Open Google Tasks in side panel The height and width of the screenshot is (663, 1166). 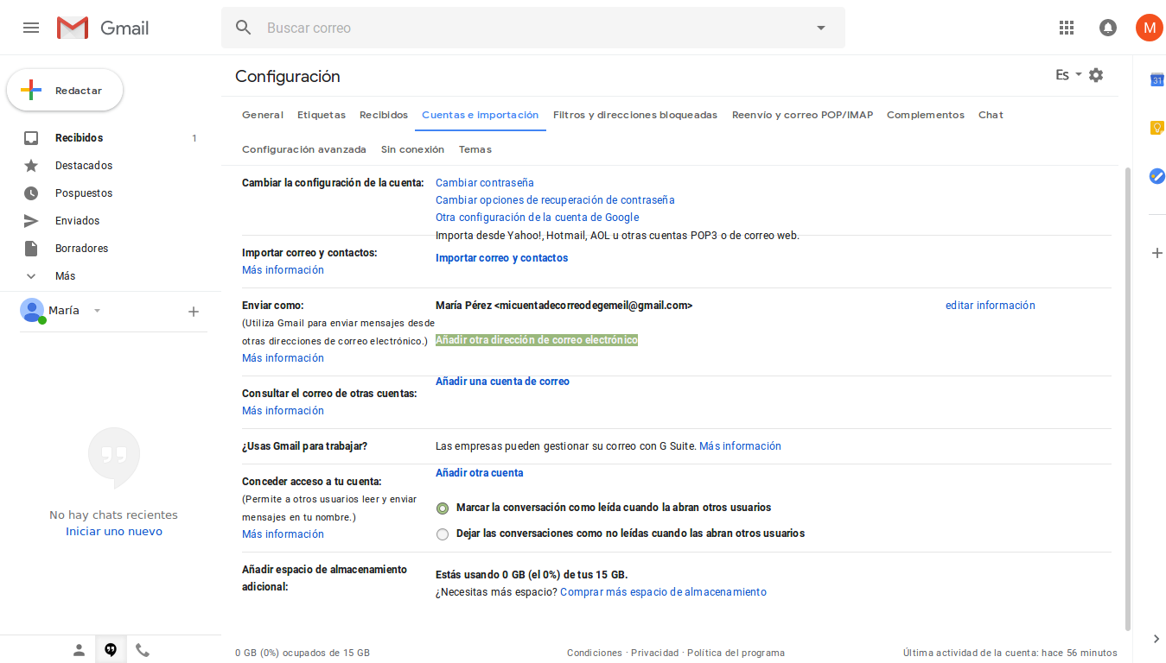(1156, 176)
